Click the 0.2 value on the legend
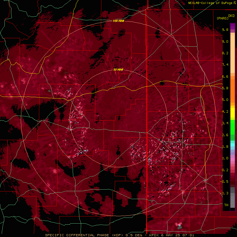Image resolution: width=237 pixels, height=237 pixels. point(225,170)
